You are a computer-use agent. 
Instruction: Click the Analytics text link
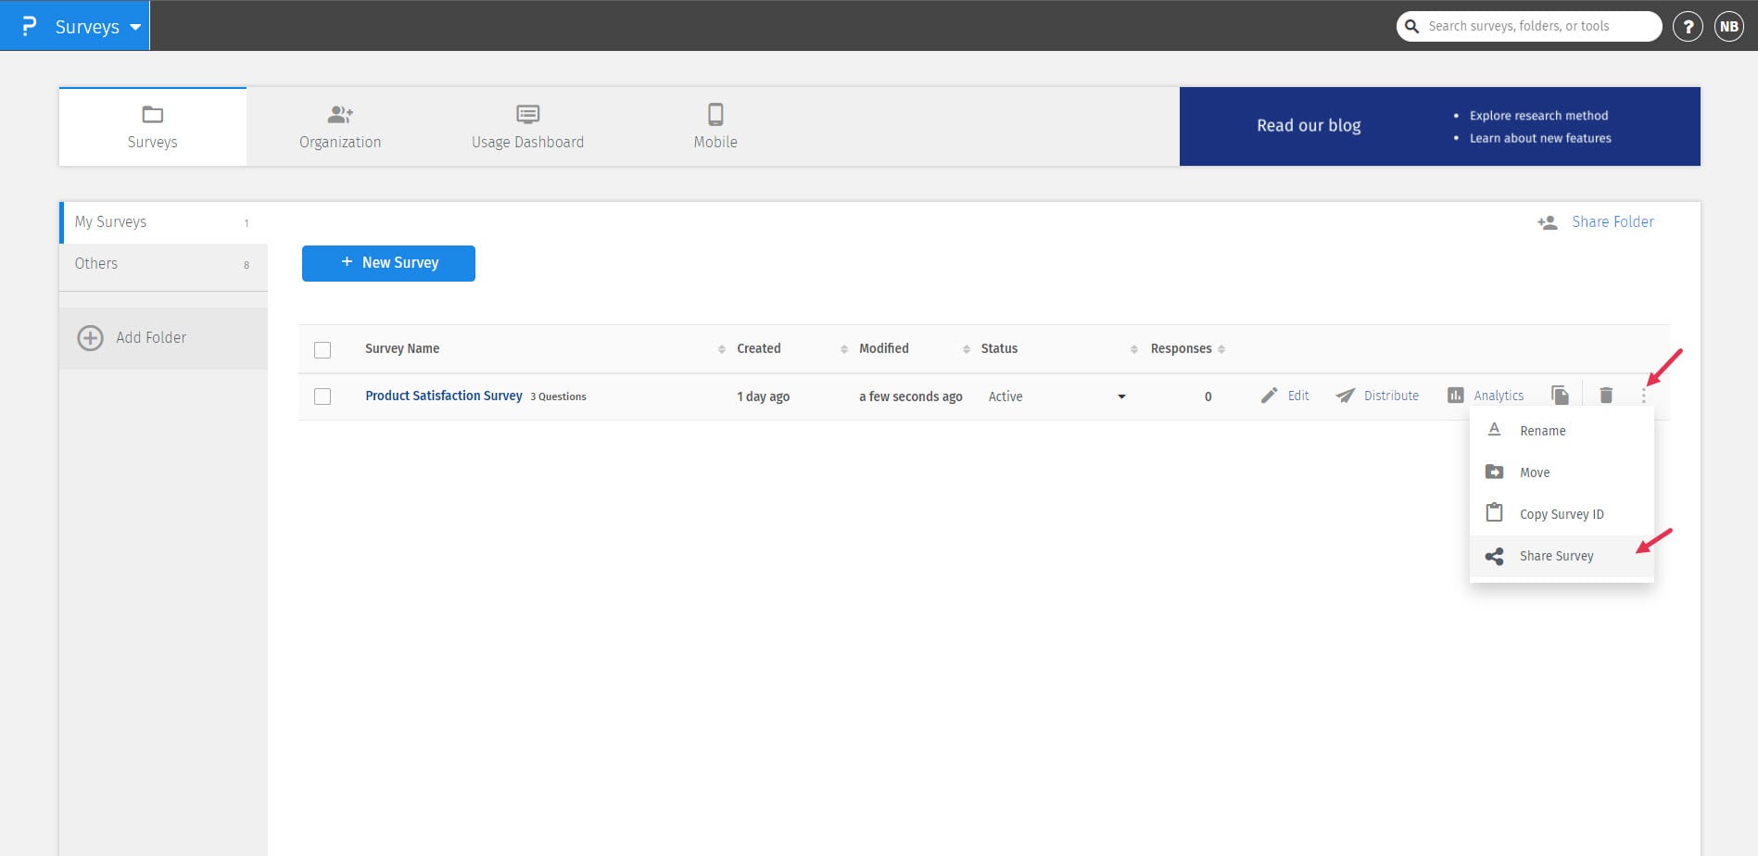pyautogui.click(x=1499, y=396)
